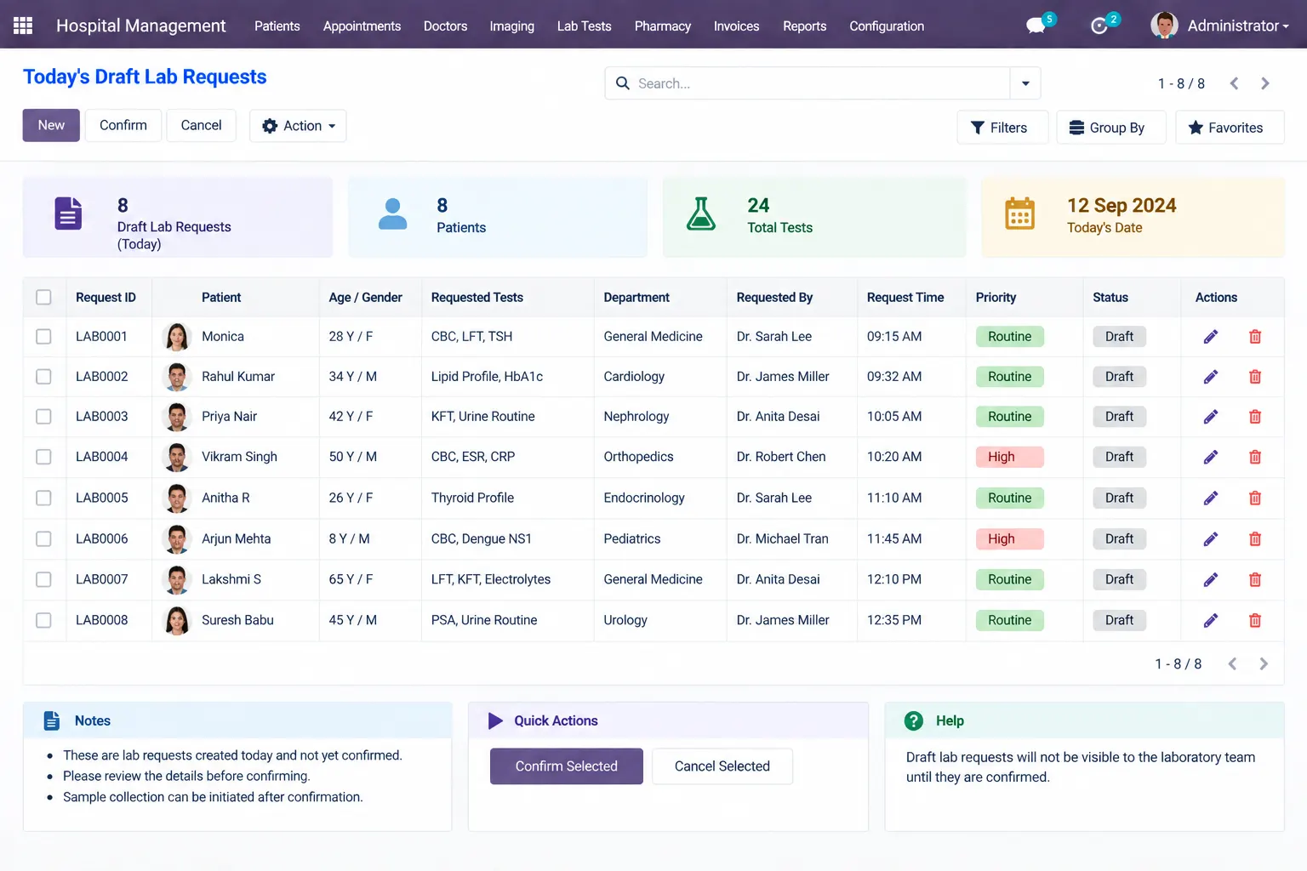The image size is (1307, 871).
Task: Edit Anitha R's lab request
Action: click(1211, 498)
